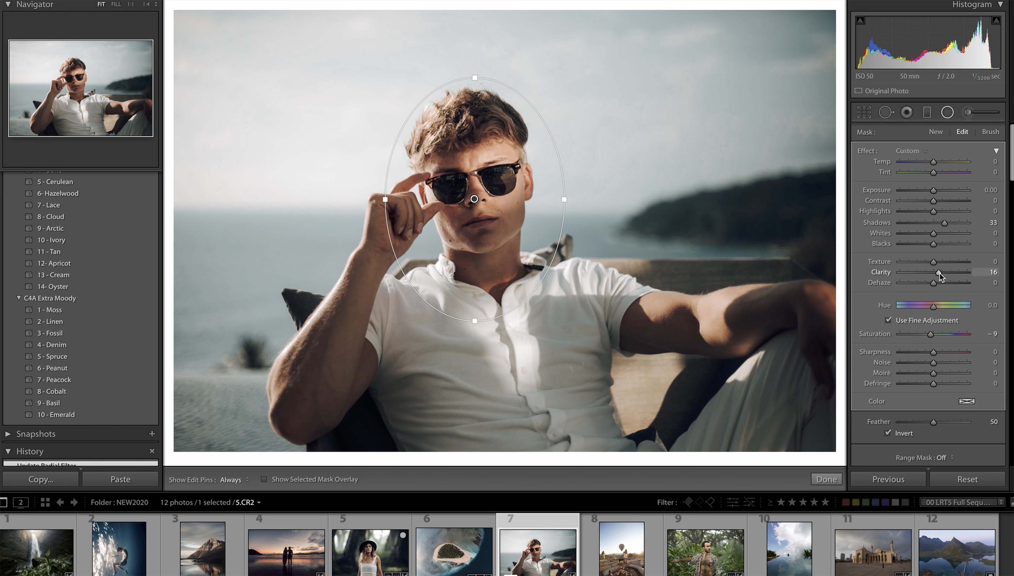Go to next photo arrow

pos(74,502)
